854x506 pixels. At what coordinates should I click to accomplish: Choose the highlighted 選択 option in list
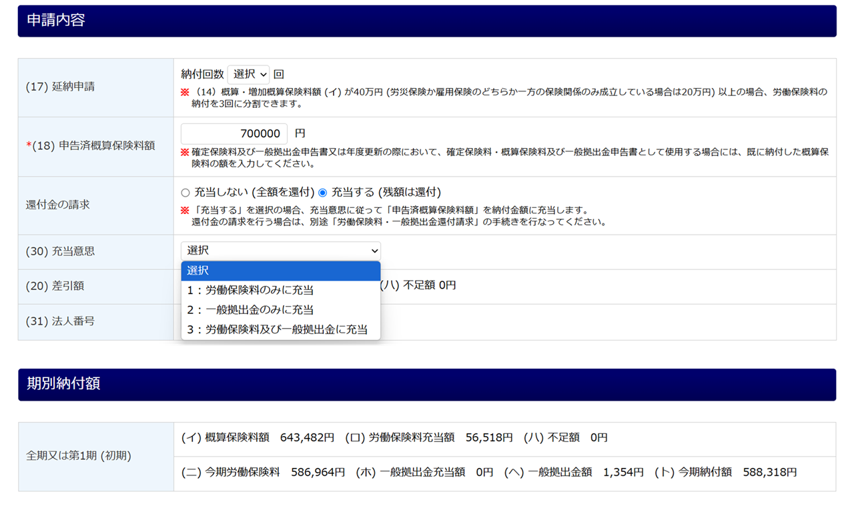pyautogui.click(x=281, y=271)
